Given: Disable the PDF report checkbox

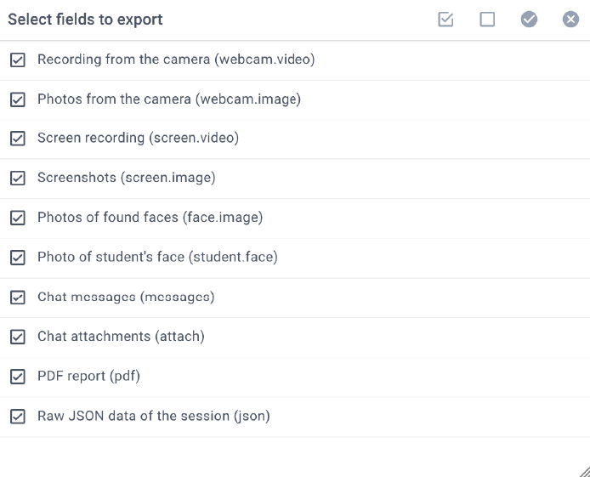Looking at the screenshot, I should click(x=17, y=377).
